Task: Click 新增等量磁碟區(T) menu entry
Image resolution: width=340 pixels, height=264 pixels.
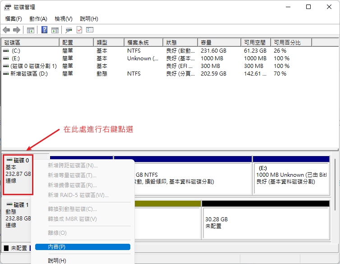Action: coord(83,175)
